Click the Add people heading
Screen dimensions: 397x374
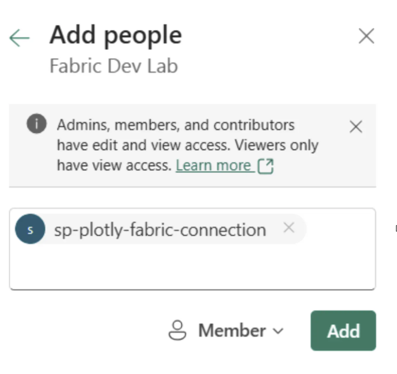pos(116,34)
